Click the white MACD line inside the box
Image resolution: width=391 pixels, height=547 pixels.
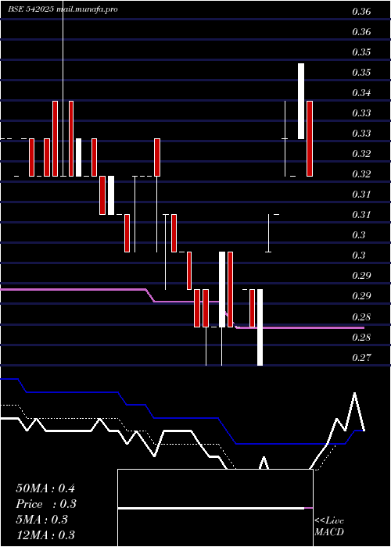click(x=211, y=508)
